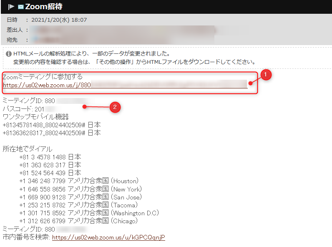Click the パスコード: 201 line
Image resolution: width=332 pixels, height=247 pixels.
pos(23,109)
